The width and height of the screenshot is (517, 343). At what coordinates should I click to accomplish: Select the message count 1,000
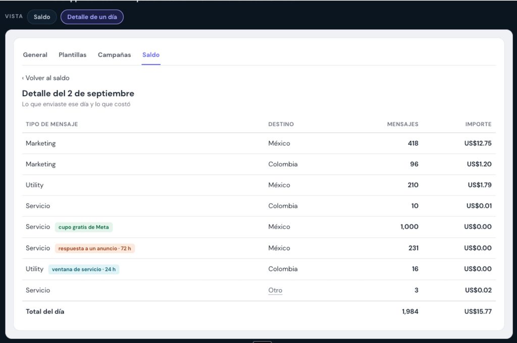(409, 226)
